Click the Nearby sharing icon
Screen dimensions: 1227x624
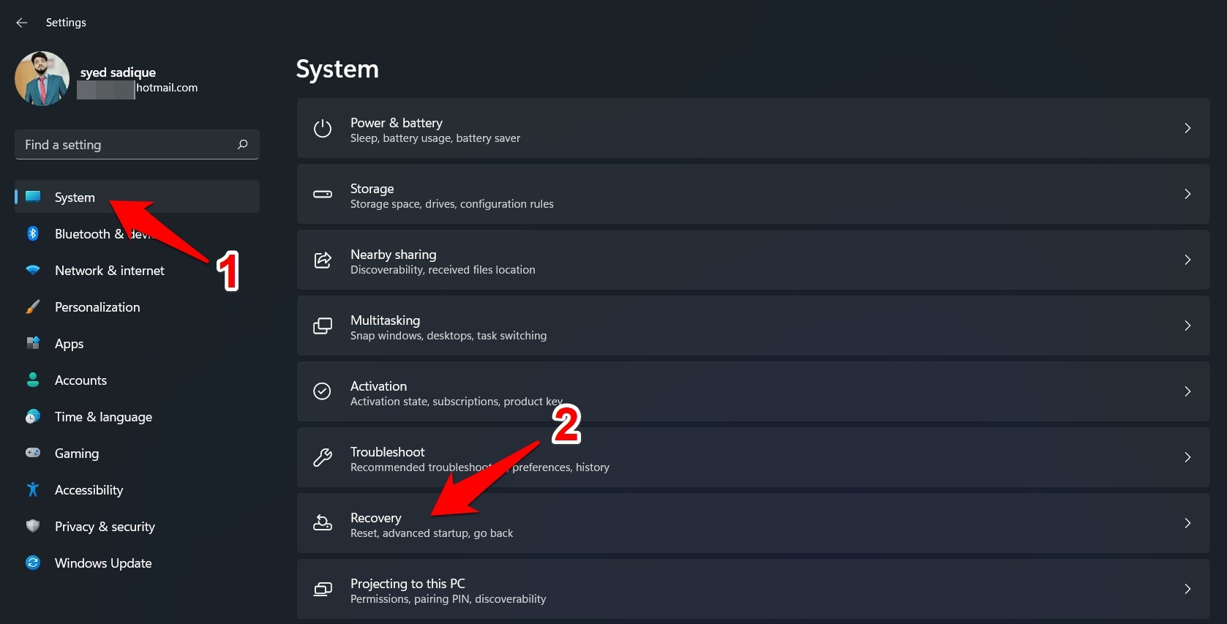[323, 260]
